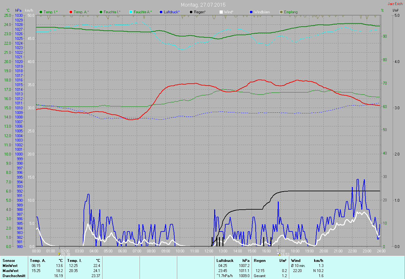Click the Temp. I. minimum value 22.4
The height and width of the screenshot is (279, 405).
pyautogui.click(x=97, y=266)
